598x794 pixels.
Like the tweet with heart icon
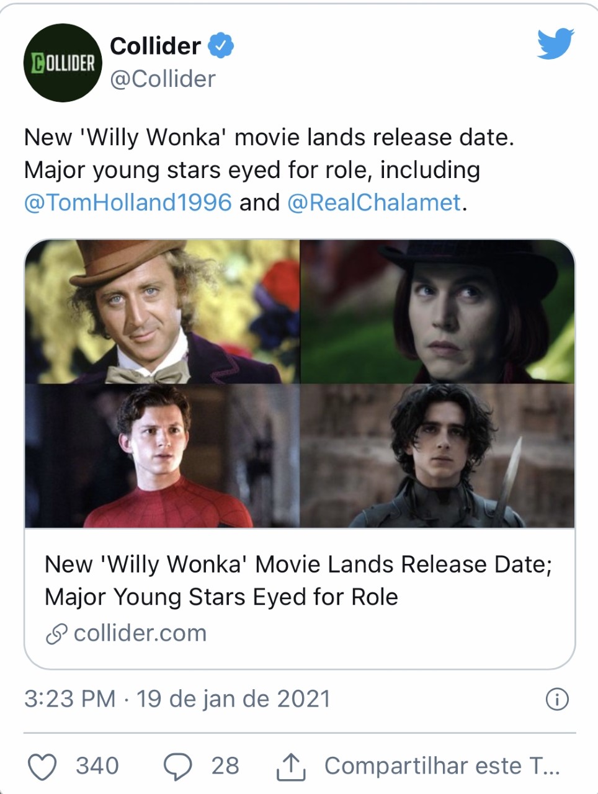[43, 767]
